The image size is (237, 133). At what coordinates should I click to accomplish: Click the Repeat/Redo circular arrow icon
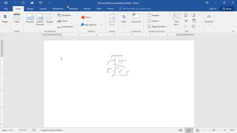coord(41,3)
